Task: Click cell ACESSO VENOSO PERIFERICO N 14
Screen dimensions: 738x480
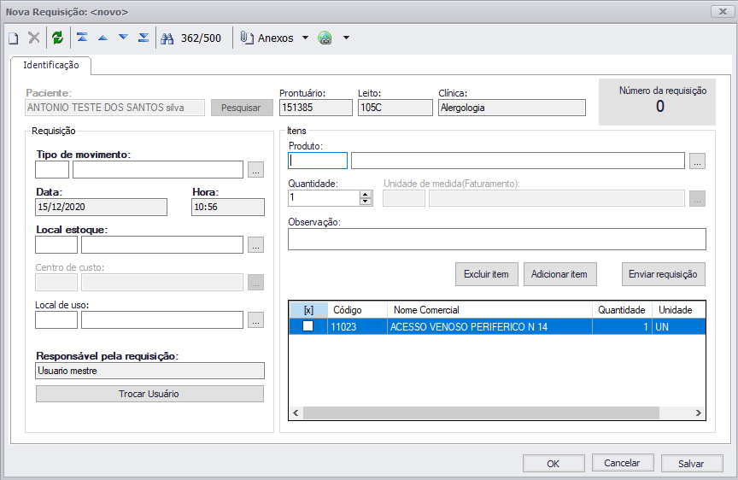Action: tap(489, 326)
